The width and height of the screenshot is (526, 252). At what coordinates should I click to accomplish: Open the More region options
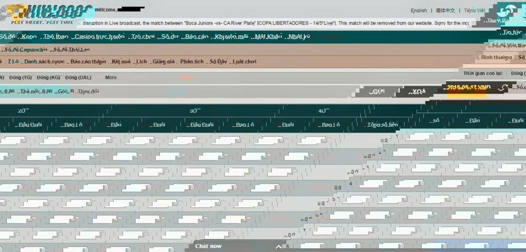tap(111, 77)
